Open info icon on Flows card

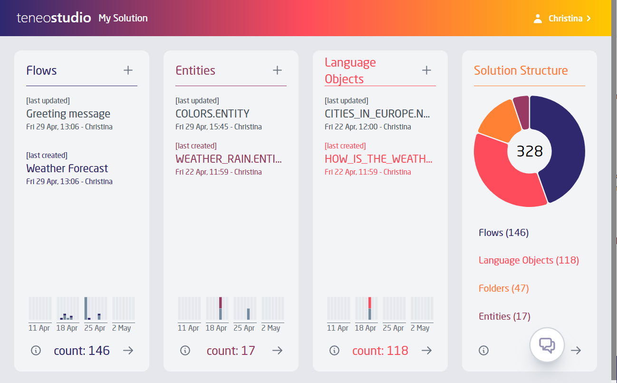pyautogui.click(x=36, y=351)
